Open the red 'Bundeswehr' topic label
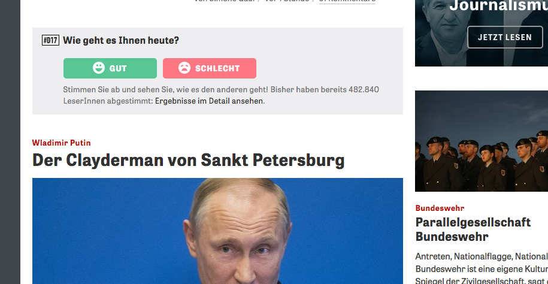This screenshot has height=284, width=548. (x=440, y=208)
